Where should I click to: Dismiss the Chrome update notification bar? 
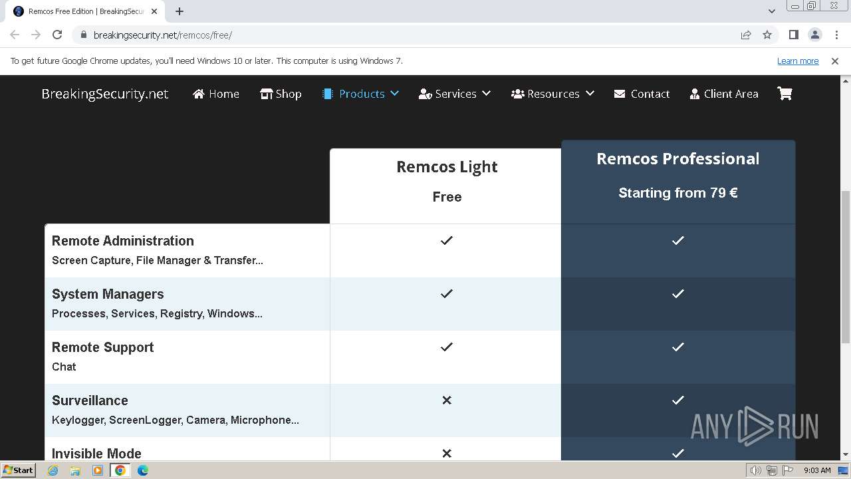(835, 61)
